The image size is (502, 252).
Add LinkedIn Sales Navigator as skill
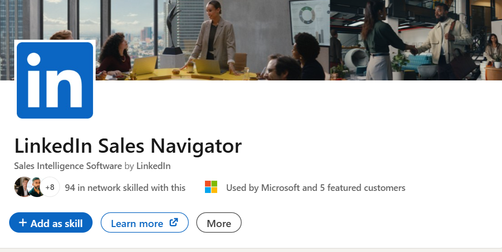(51, 222)
